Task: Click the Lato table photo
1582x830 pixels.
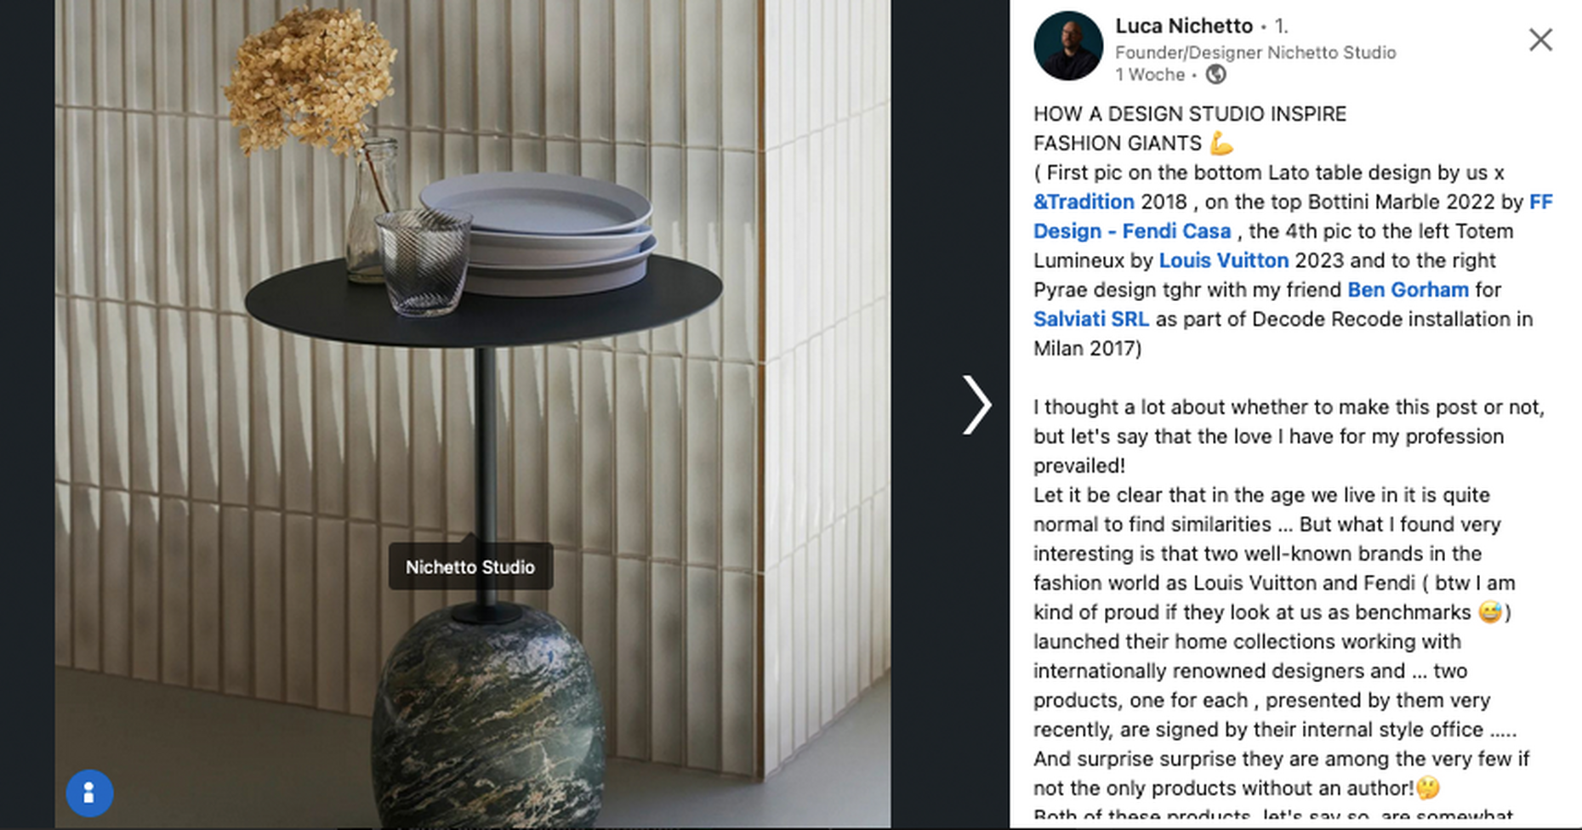Action: pyautogui.click(x=473, y=413)
